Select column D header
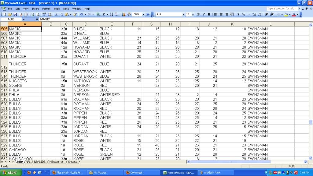The image size is (313, 176). click(x=86, y=24)
